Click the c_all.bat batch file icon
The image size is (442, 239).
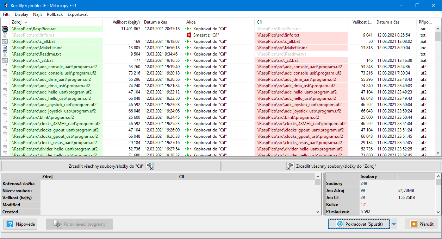5,41
